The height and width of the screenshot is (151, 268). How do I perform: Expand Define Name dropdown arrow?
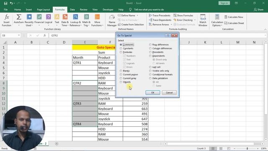coord(137,16)
